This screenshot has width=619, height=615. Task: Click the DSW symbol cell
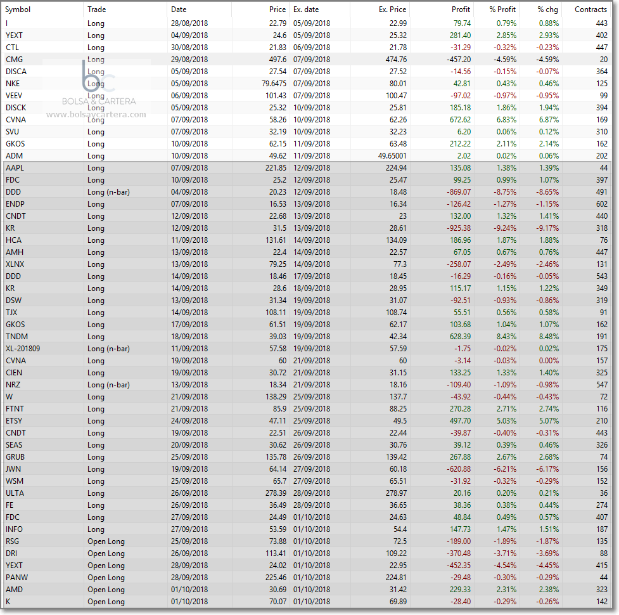tap(14, 300)
